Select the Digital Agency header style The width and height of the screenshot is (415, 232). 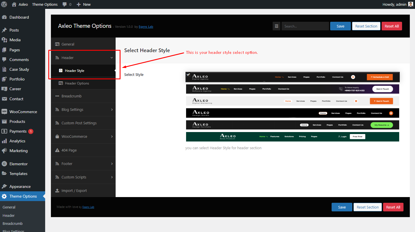click(x=292, y=77)
